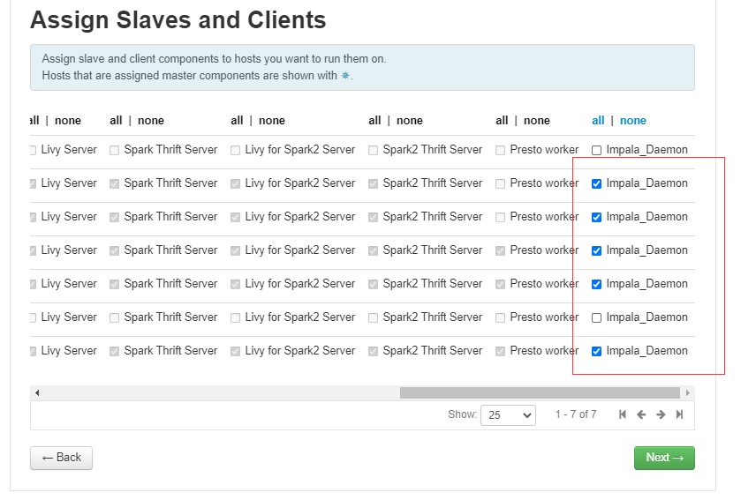Open the Show rows-per-page dropdown
The height and width of the screenshot is (500, 756).
click(508, 414)
